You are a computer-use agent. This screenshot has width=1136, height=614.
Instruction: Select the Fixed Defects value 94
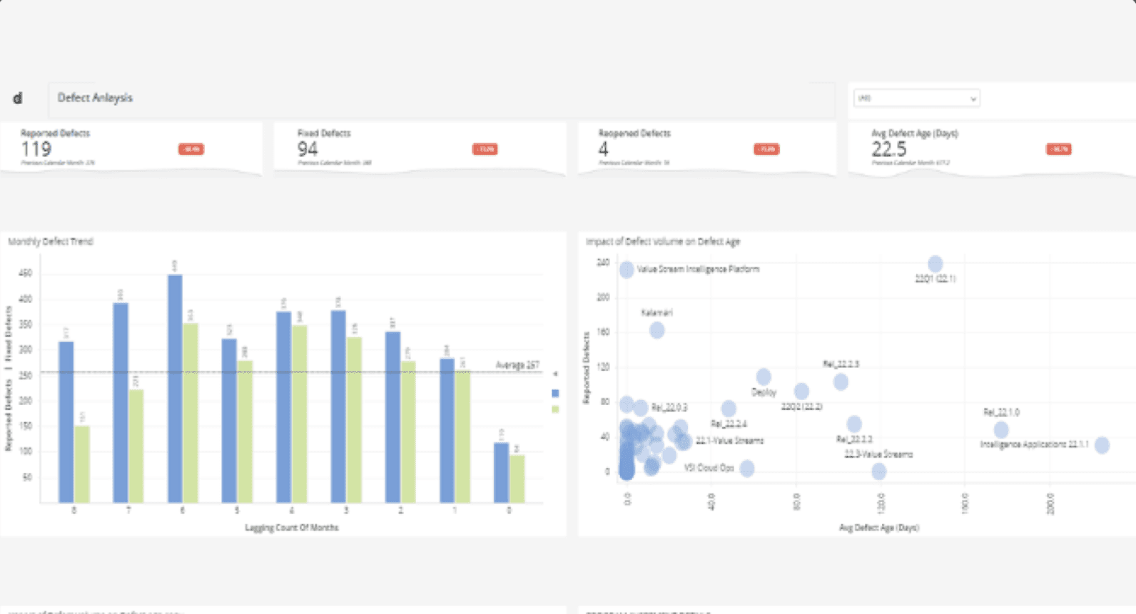pos(308,149)
